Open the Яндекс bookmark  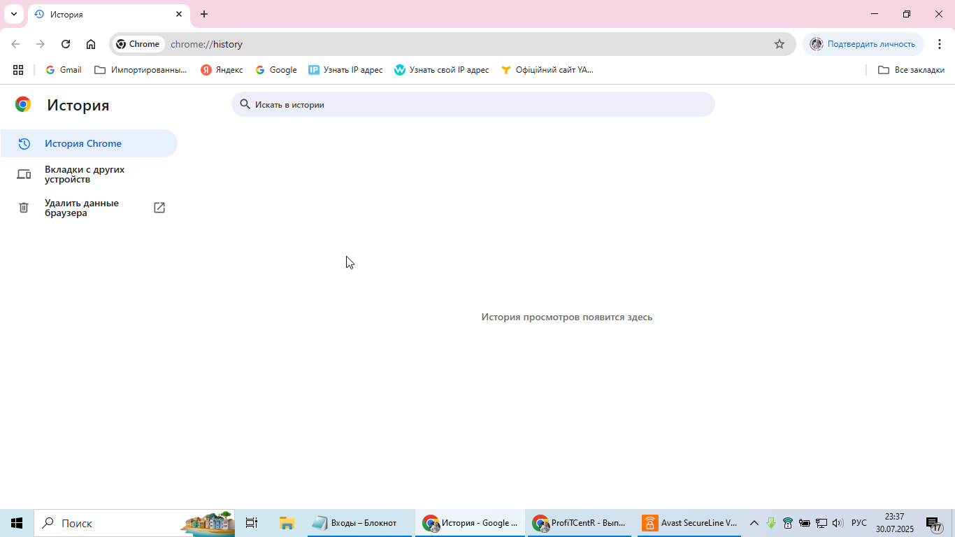pyautogui.click(x=222, y=70)
